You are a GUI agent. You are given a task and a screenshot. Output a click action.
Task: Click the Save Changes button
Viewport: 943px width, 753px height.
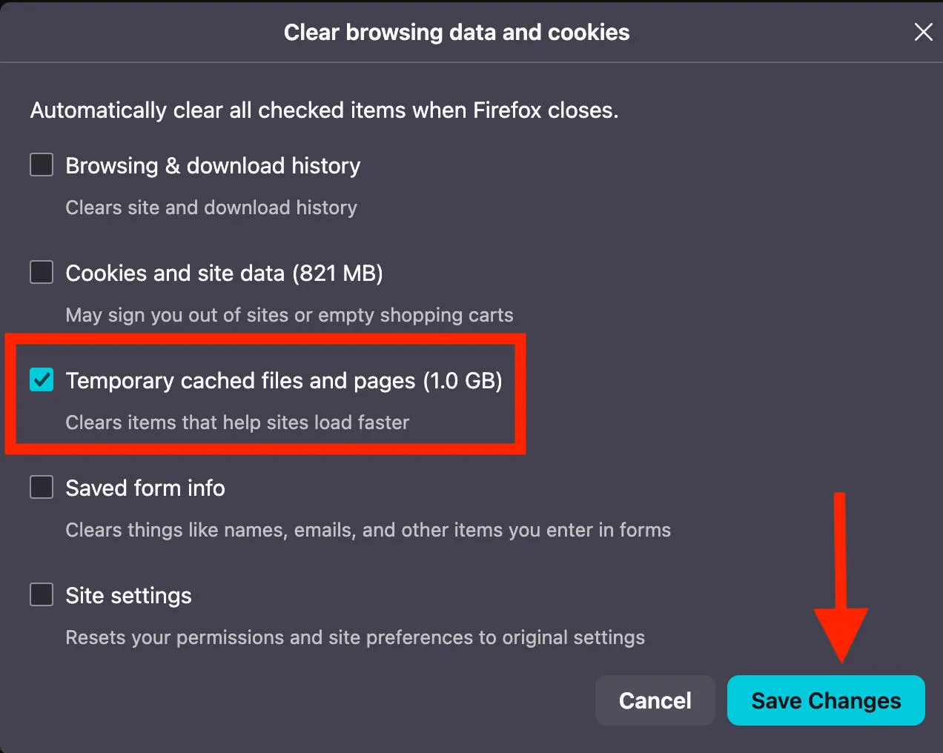[826, 700]
